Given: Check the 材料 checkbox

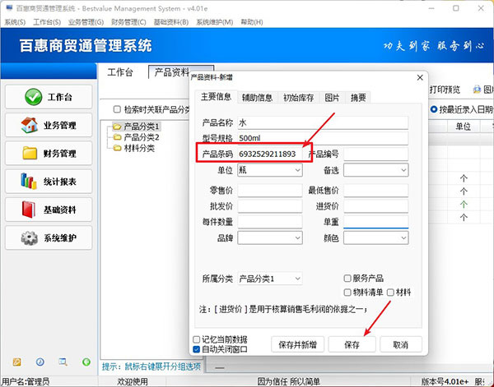Looking at the screenshot, I should (390, 293).
